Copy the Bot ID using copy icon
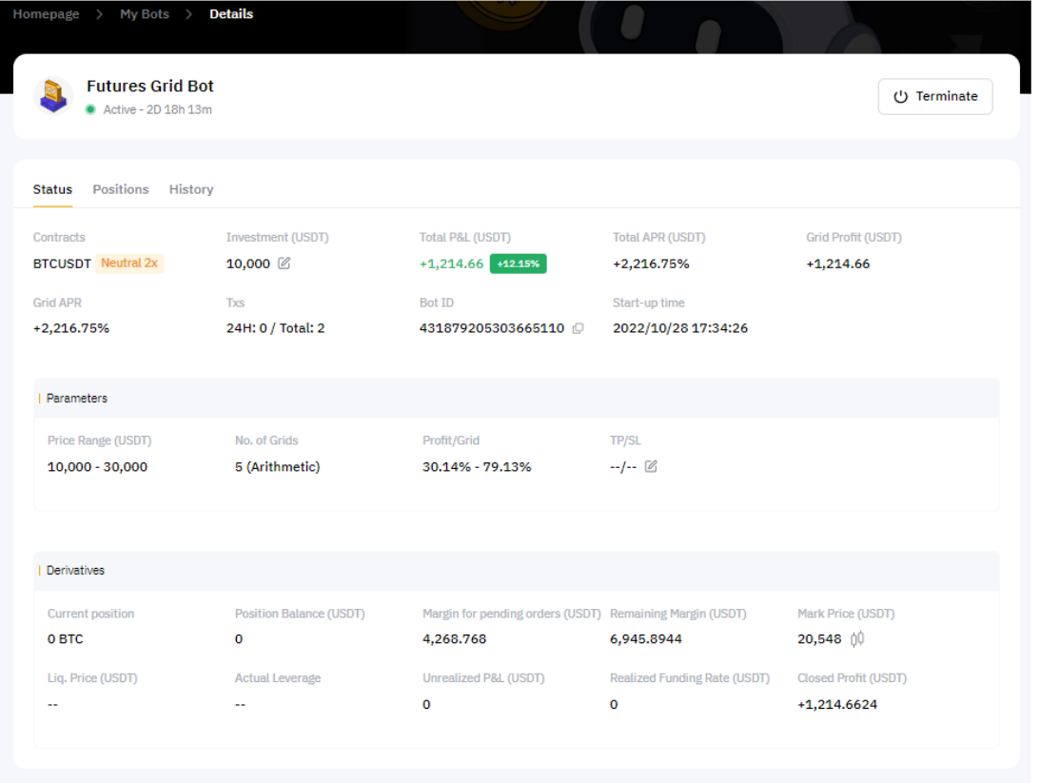This screenshot has width=1039, height=783. (578, 328)
